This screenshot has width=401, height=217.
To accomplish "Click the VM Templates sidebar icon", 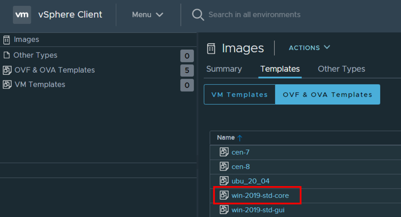I will pyautogui.click(x=7, y=85).
